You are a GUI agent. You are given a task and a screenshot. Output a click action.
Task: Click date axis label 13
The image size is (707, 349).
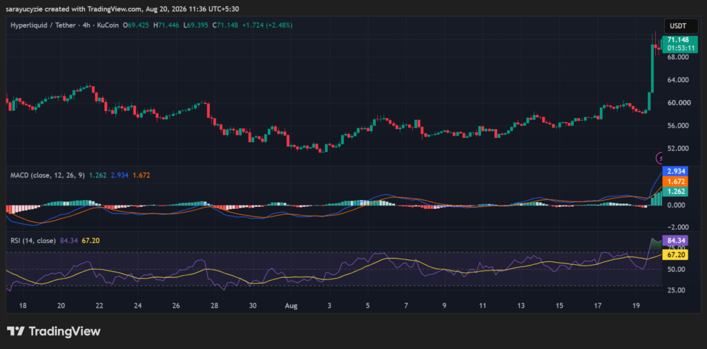(521, 306)
